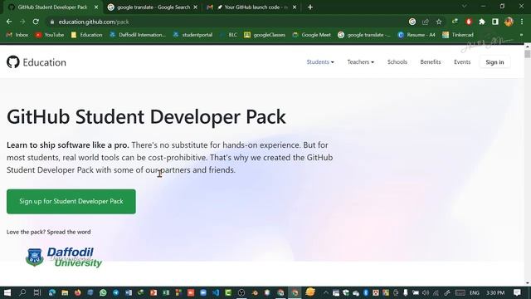The width and height of the screenshot is (531, 299).
Task: Open the Google Meet bookmark
Action: coord(312,35)
